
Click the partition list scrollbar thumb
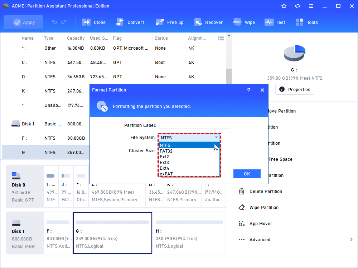pyautogui.click(x=229, y=76)
